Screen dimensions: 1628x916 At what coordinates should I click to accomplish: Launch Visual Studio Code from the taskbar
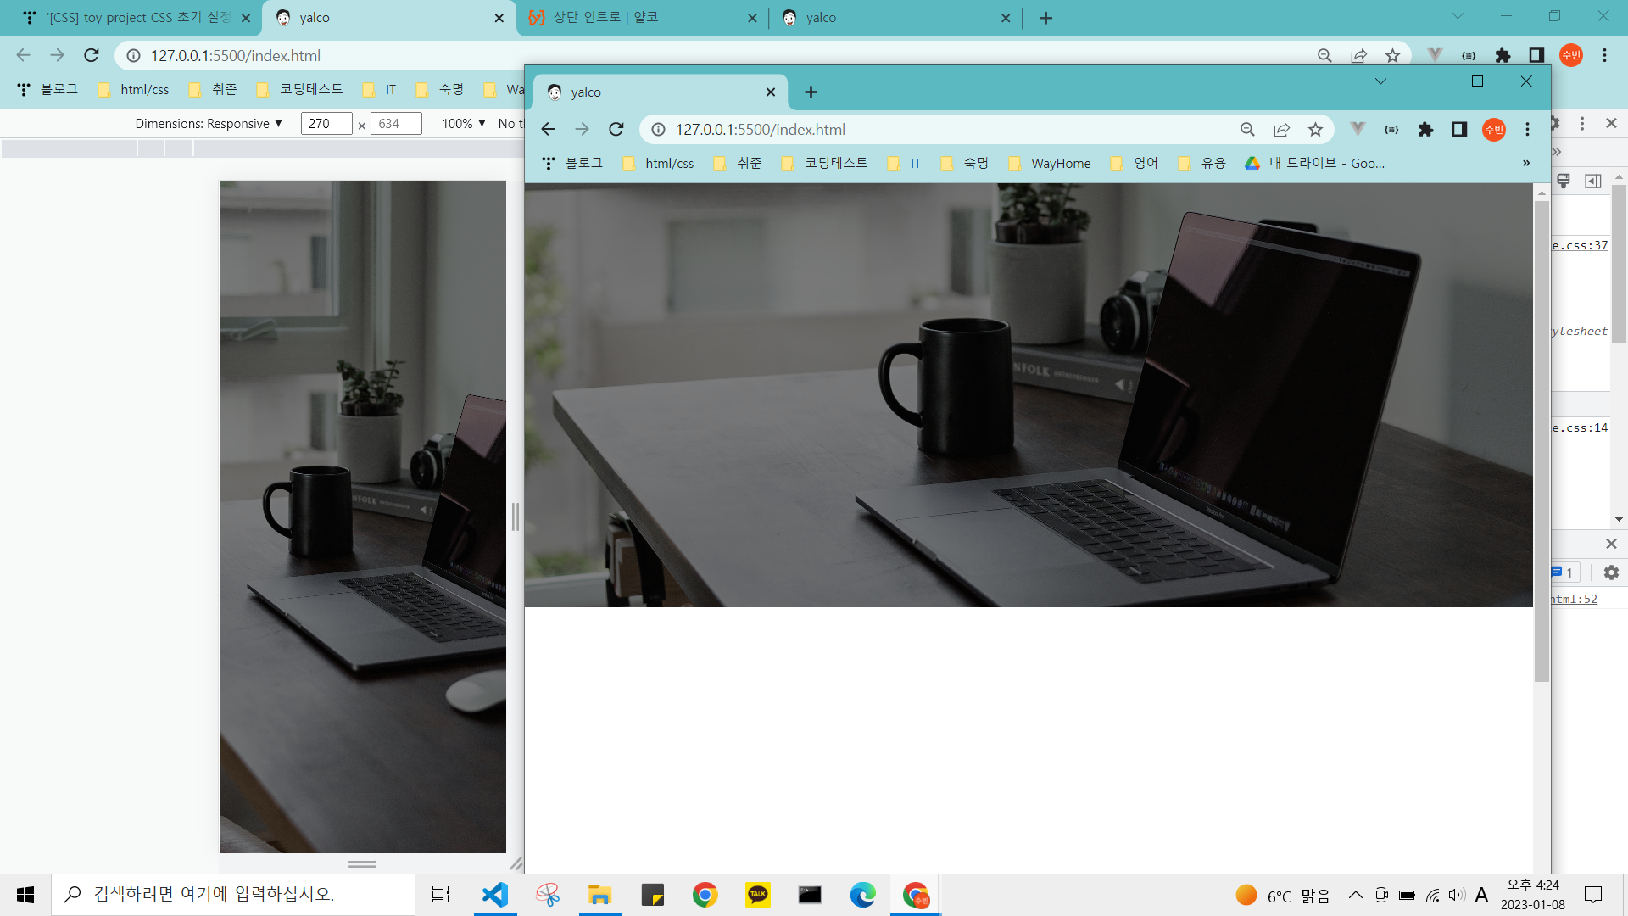[495, 895]
